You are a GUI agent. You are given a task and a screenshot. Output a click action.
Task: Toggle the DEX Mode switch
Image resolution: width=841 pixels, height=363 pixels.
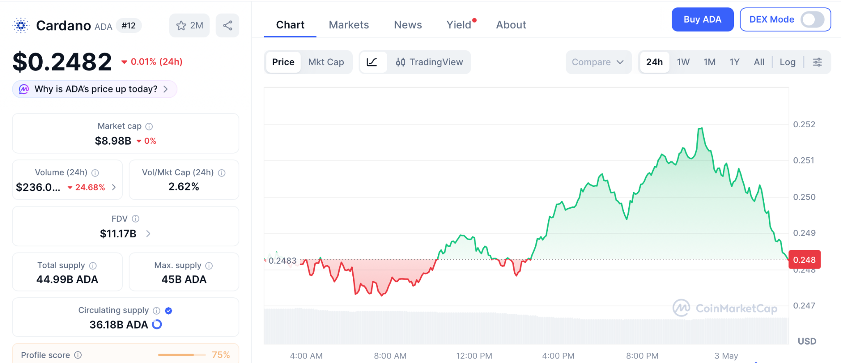(x=812, y=19)
